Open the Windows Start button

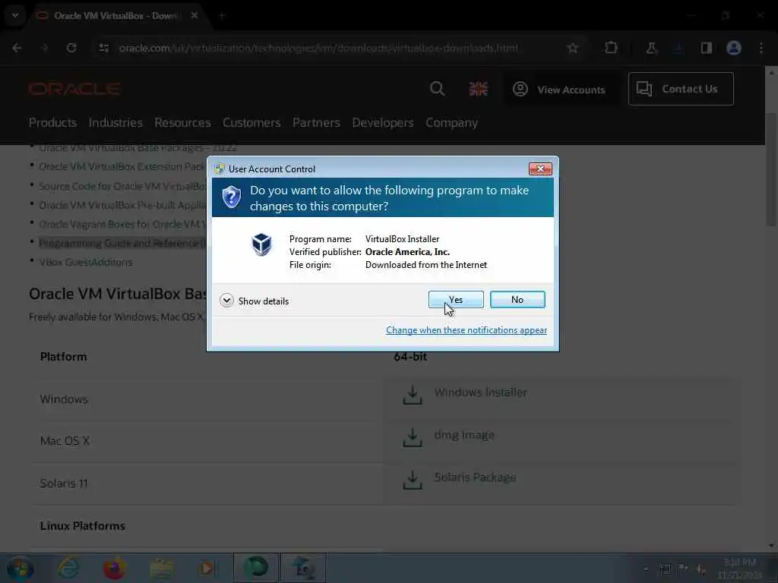(20, 568)
